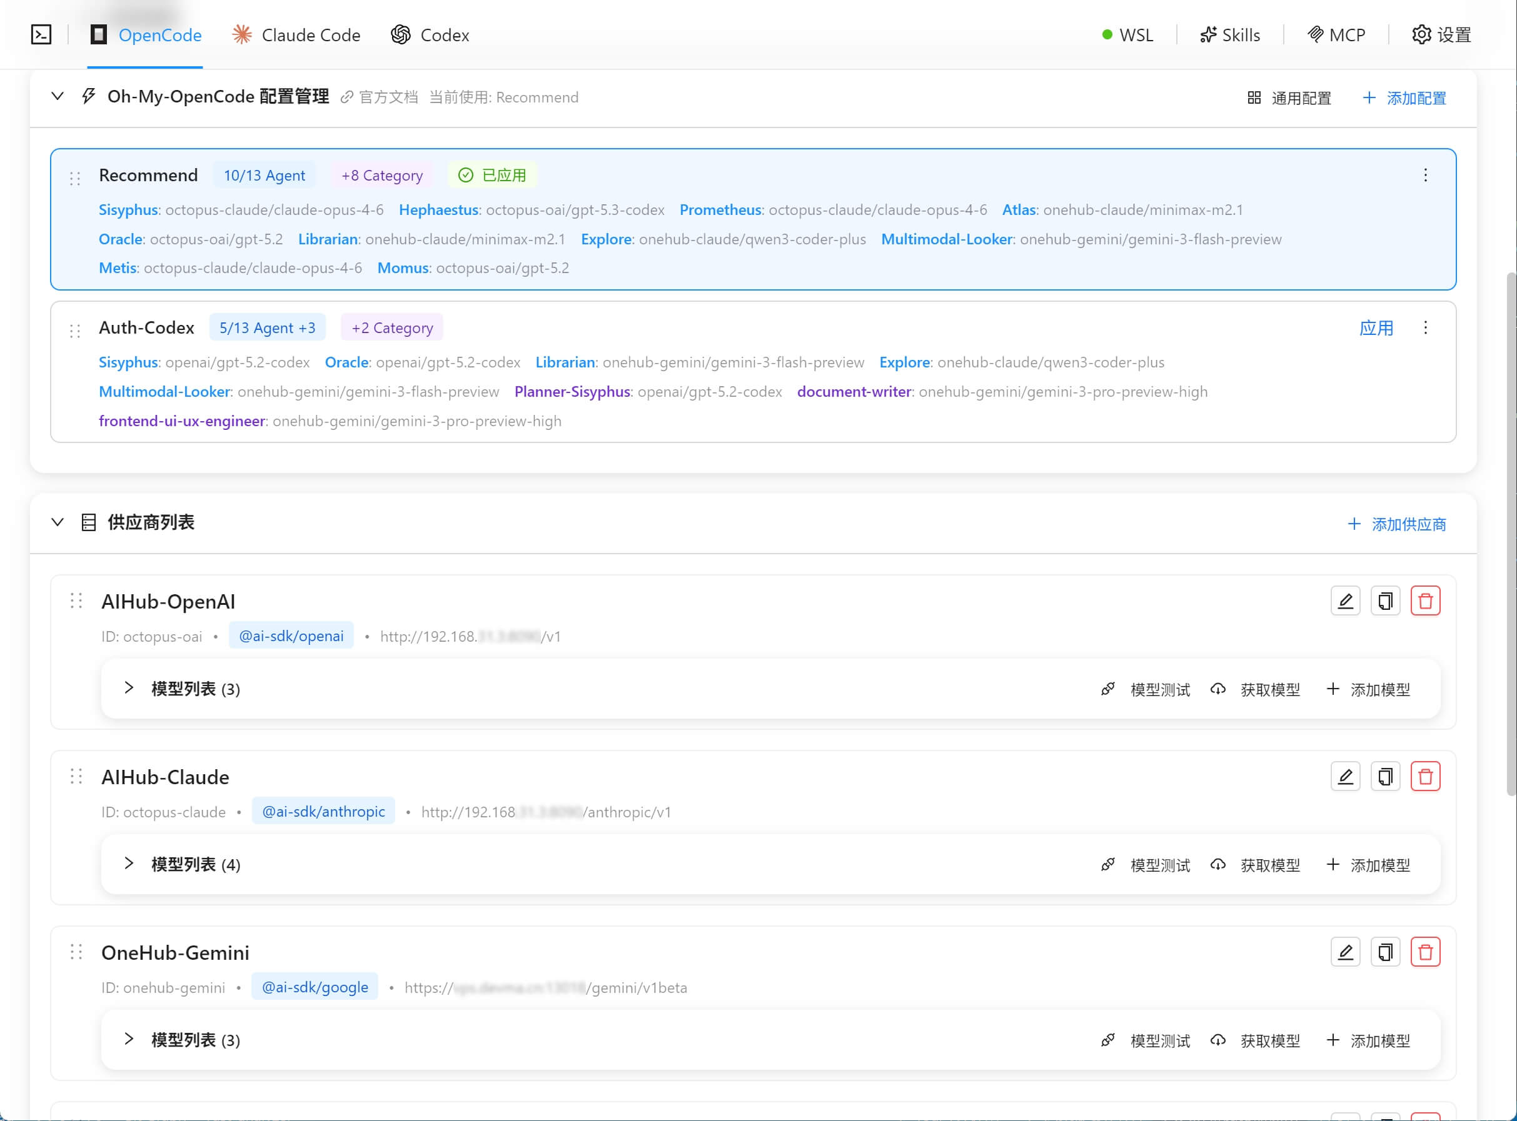Image resolution: width=1517 pixels, height=1121 pixels.
Task: Click the @ai-sdk/anthropic tag
Action: tap(323, 812)
